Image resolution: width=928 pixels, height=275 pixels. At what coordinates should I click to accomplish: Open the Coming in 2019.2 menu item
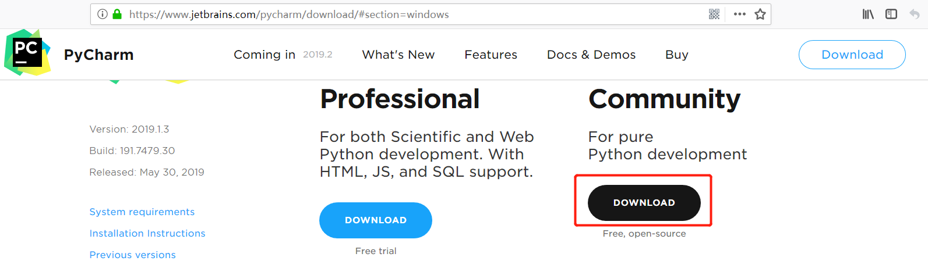pos(283,55)
